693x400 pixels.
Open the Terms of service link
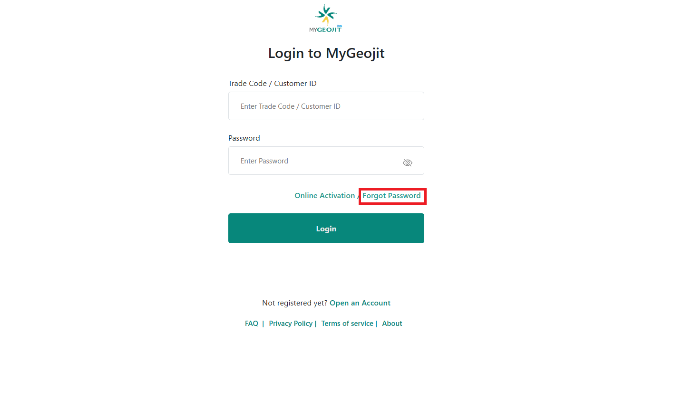point(347,324)
